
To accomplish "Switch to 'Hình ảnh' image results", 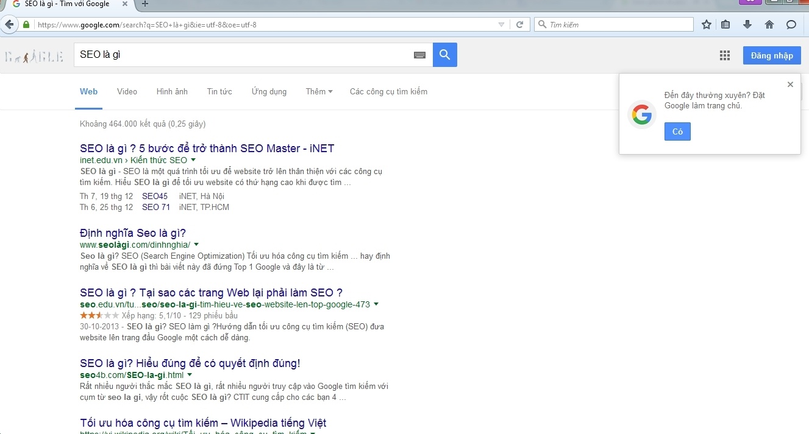I will coord(172,92).
